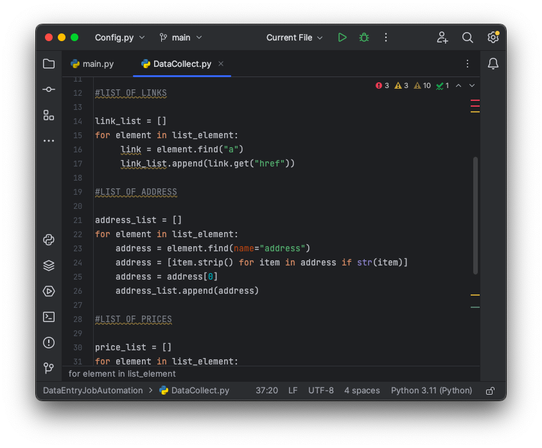
Task: Click DataCollect.py breadcrumb in status bar
Action: point(195,391)
